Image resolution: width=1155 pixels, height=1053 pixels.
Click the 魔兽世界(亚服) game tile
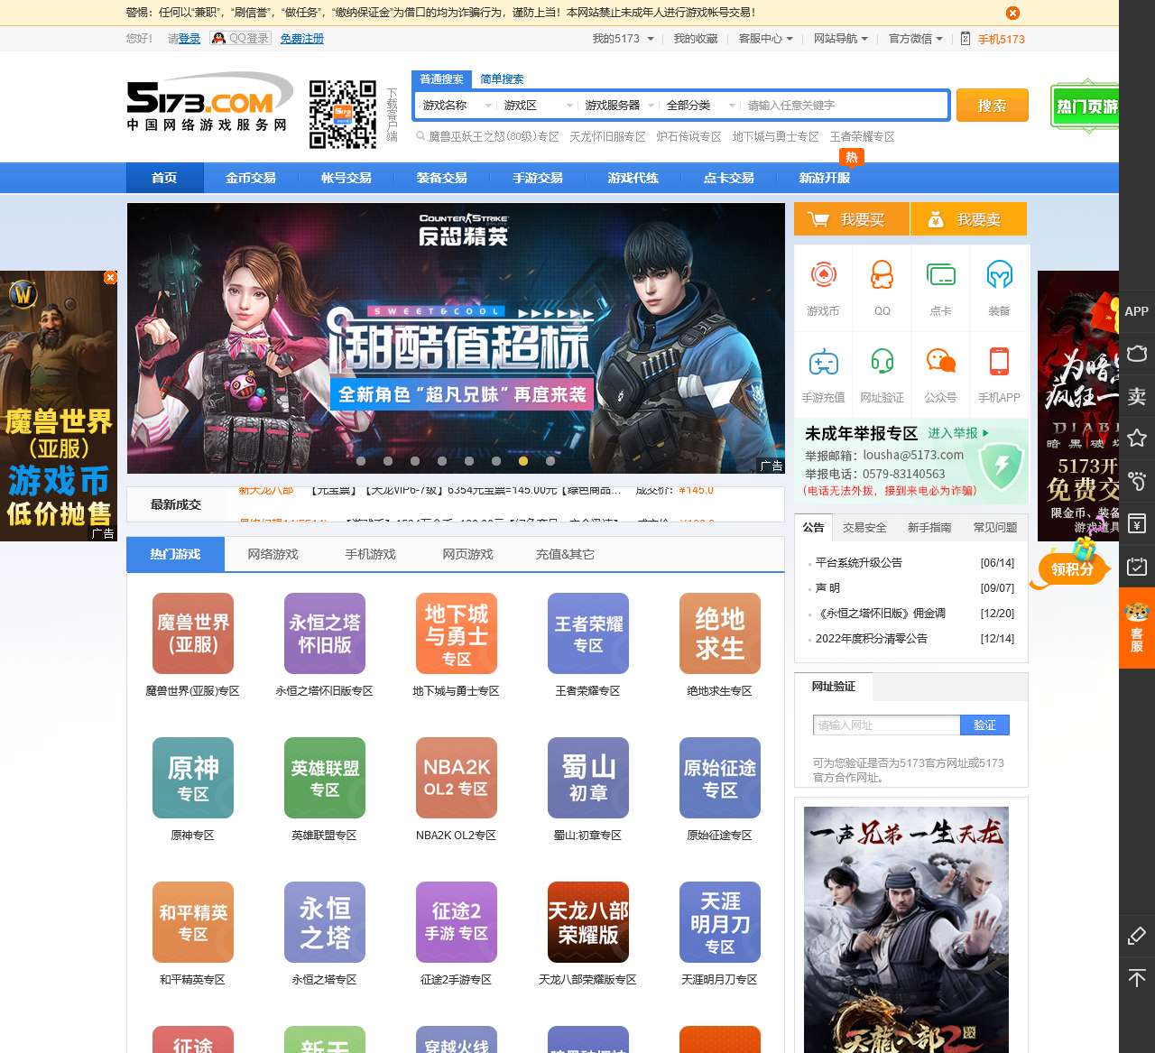pos(193,633)
